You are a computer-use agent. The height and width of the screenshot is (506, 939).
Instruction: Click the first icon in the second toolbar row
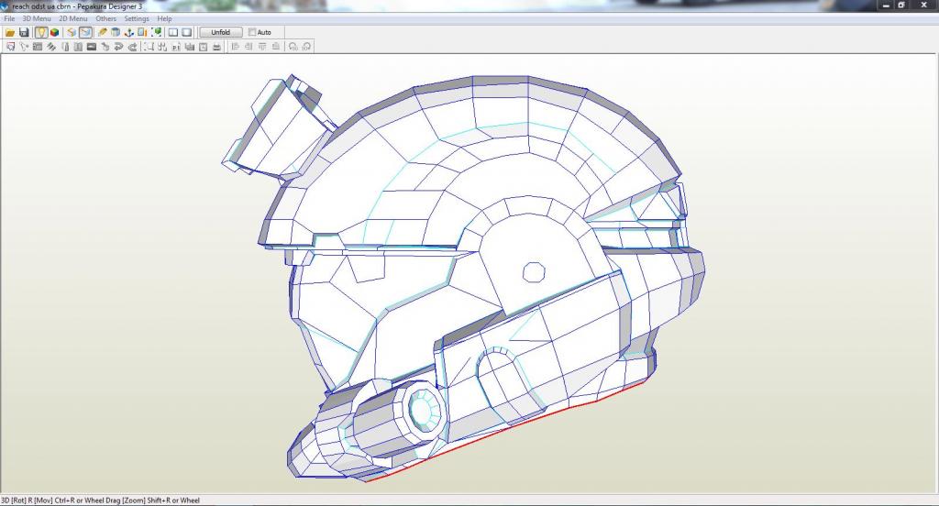10,46
